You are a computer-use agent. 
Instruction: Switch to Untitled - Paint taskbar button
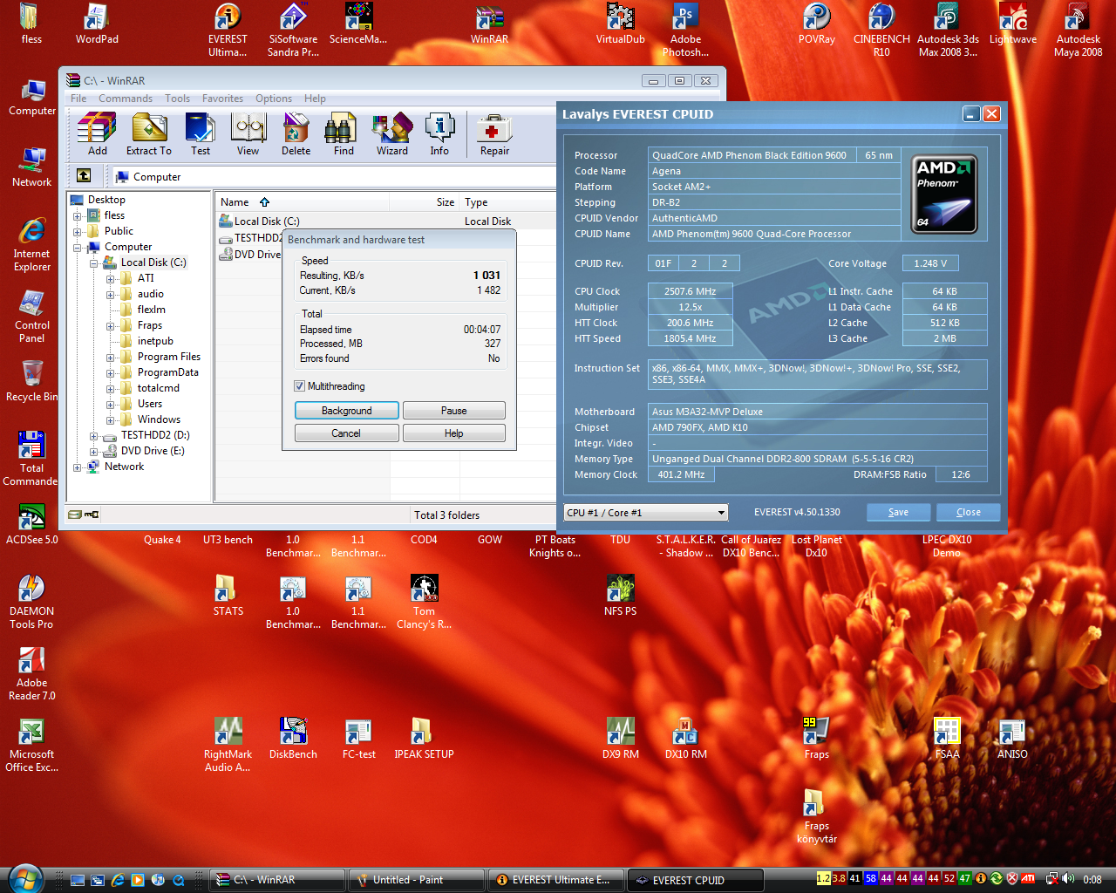pyautogui.click(x=416, y=880)
